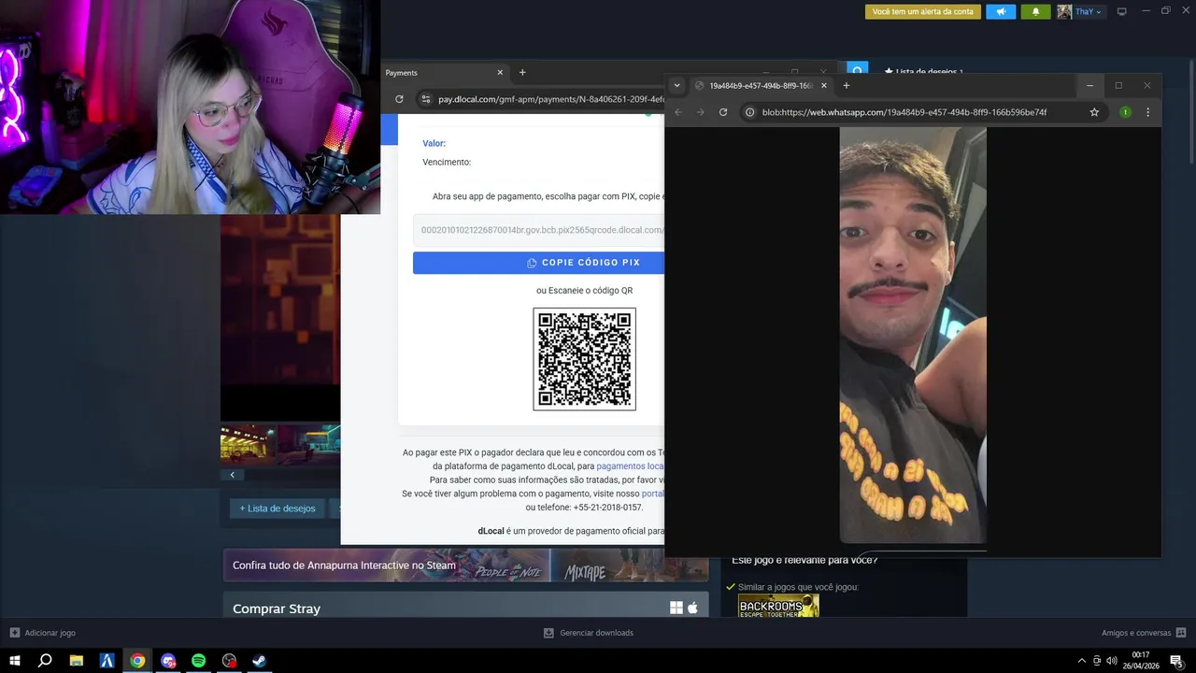The width and height of the screenshot is (1196, 673).
Task: View site info icon in WhatsApp address bar
Action: coord(749,112)
